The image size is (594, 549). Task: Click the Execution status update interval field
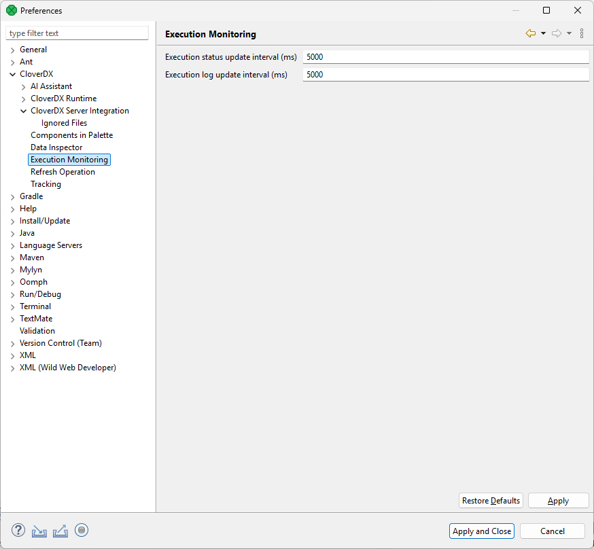(446, 57)
